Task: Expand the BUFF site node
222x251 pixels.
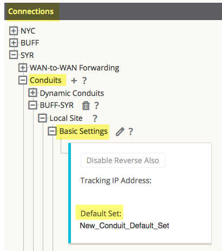Action: click(14, 43)
